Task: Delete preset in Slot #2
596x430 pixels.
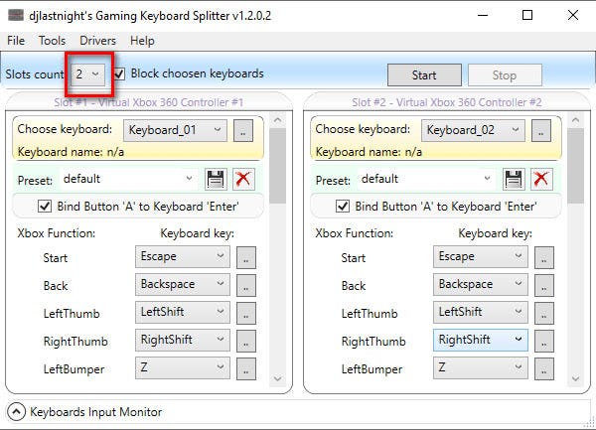Action: [x=541, y=180]
